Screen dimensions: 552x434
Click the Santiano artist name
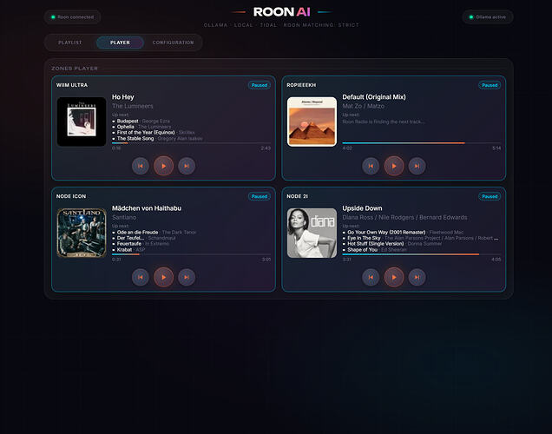(124, 217)
